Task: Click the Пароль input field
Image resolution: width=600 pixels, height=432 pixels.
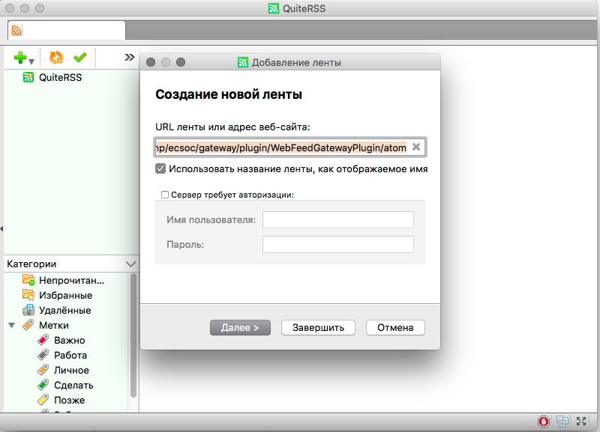Action: point(338,245)
